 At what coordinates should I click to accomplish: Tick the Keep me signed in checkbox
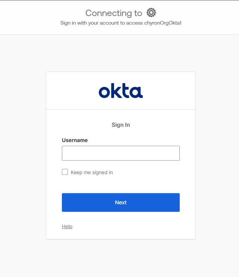pyautogui.click(x=65, y=172)
